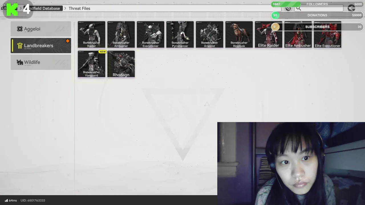365x205 pixels.
Task: Click the network signal bars icon
Action: coord(6,200)
